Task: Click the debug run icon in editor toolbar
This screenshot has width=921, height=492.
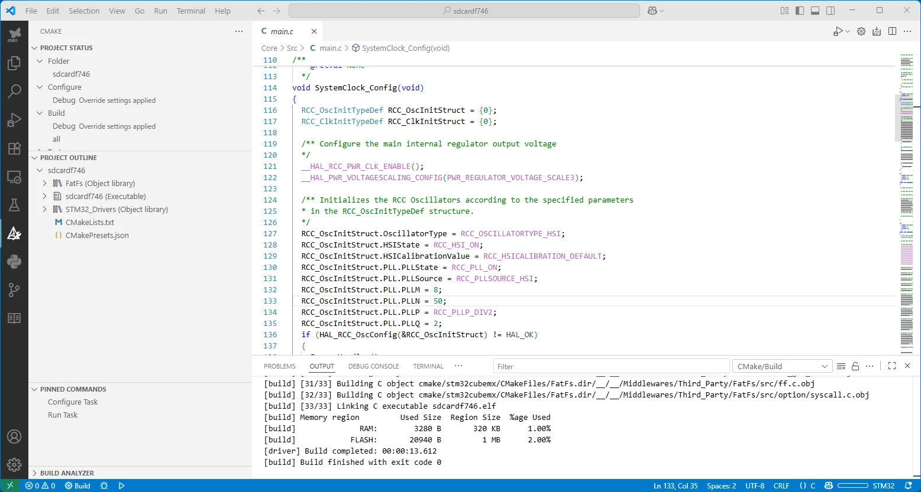Action: tap(838, 31)
